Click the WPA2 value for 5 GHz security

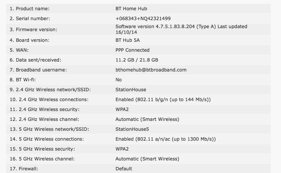122,149
